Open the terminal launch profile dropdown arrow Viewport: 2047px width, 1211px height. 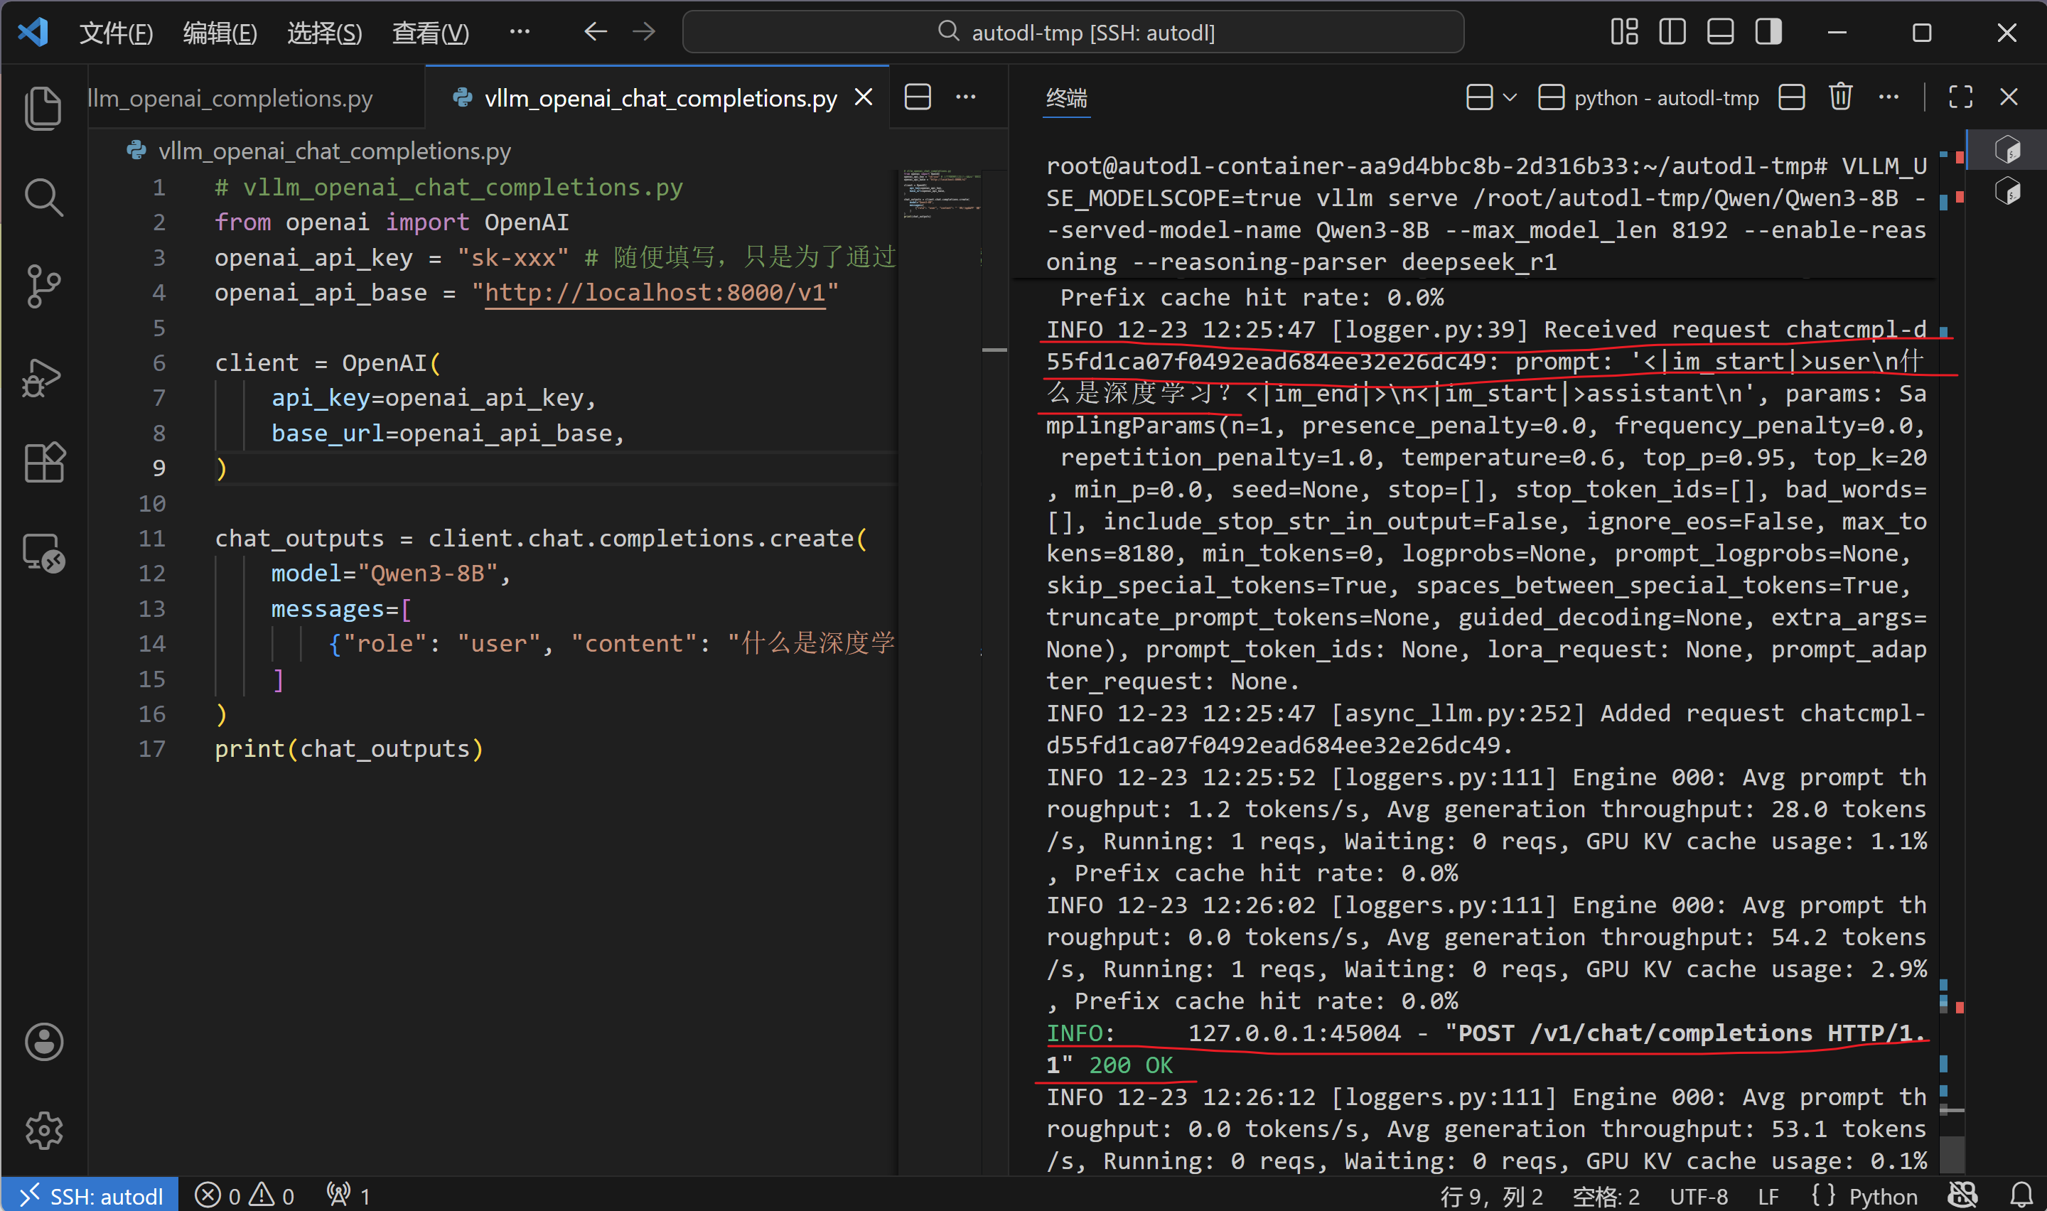coord(1510,98)
